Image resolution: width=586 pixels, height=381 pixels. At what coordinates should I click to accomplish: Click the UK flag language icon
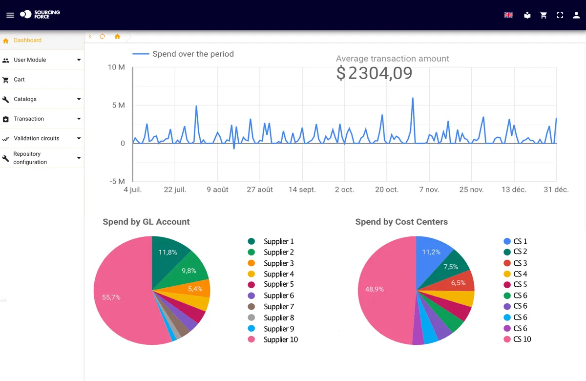point(508,15)
